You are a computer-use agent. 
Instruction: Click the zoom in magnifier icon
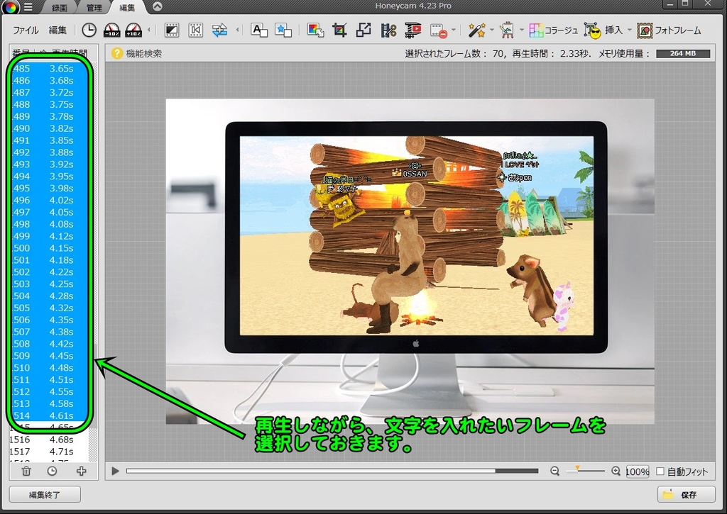[x=616, y=471]
